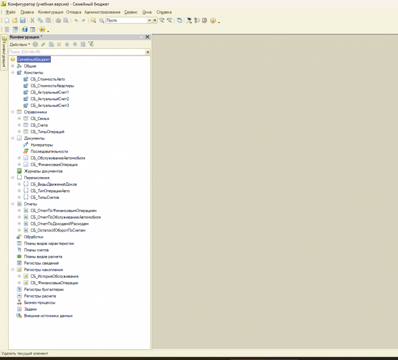Expand the Общие tree node

(12, 66)
